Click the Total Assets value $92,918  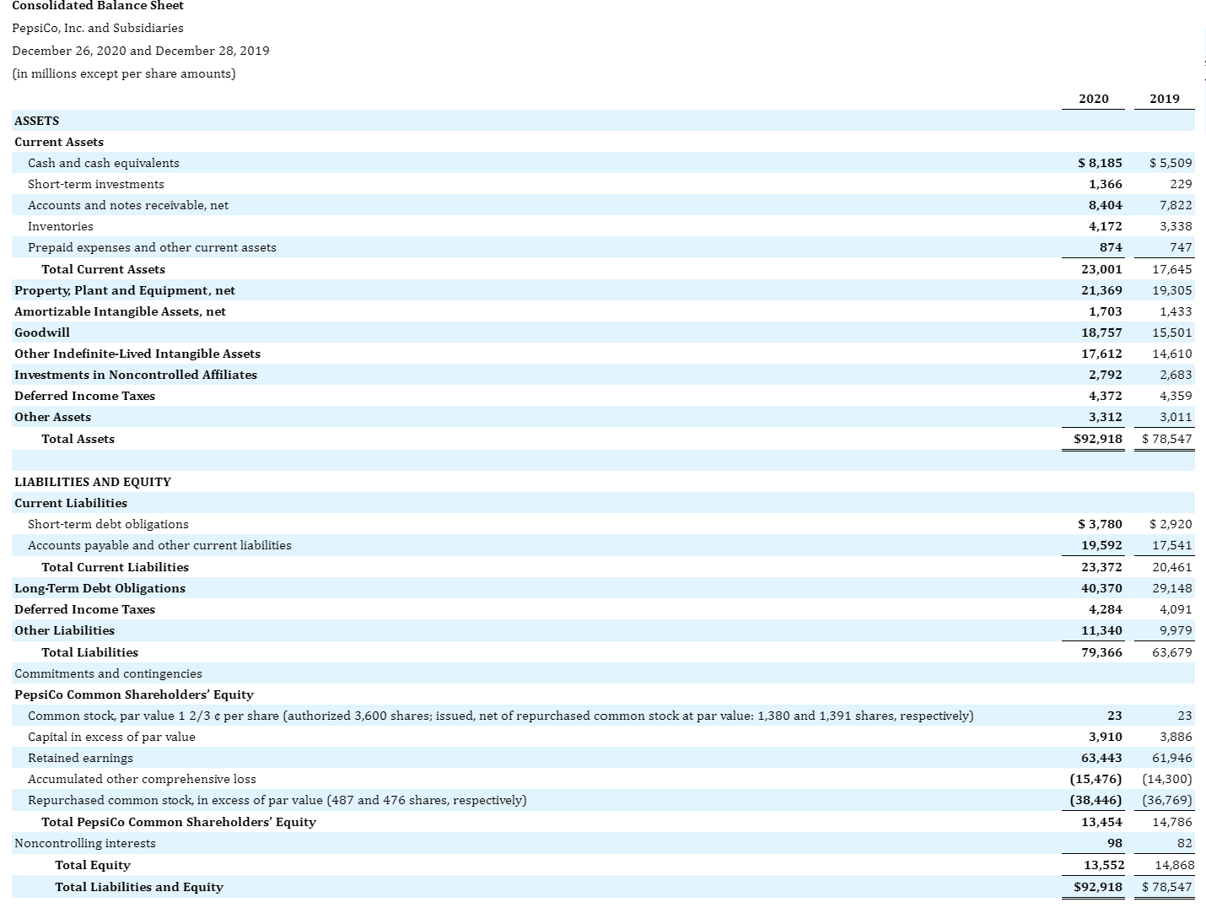click(x=1097, y=439)
